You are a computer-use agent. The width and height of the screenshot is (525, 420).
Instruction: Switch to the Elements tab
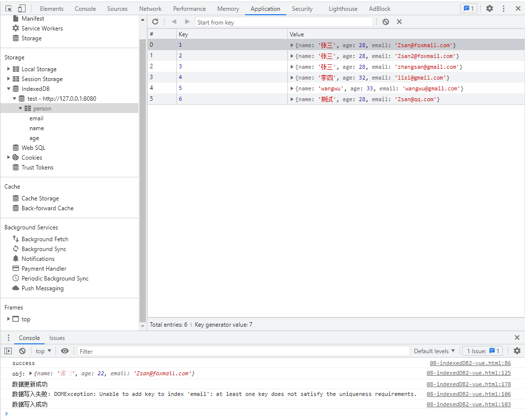52,9
